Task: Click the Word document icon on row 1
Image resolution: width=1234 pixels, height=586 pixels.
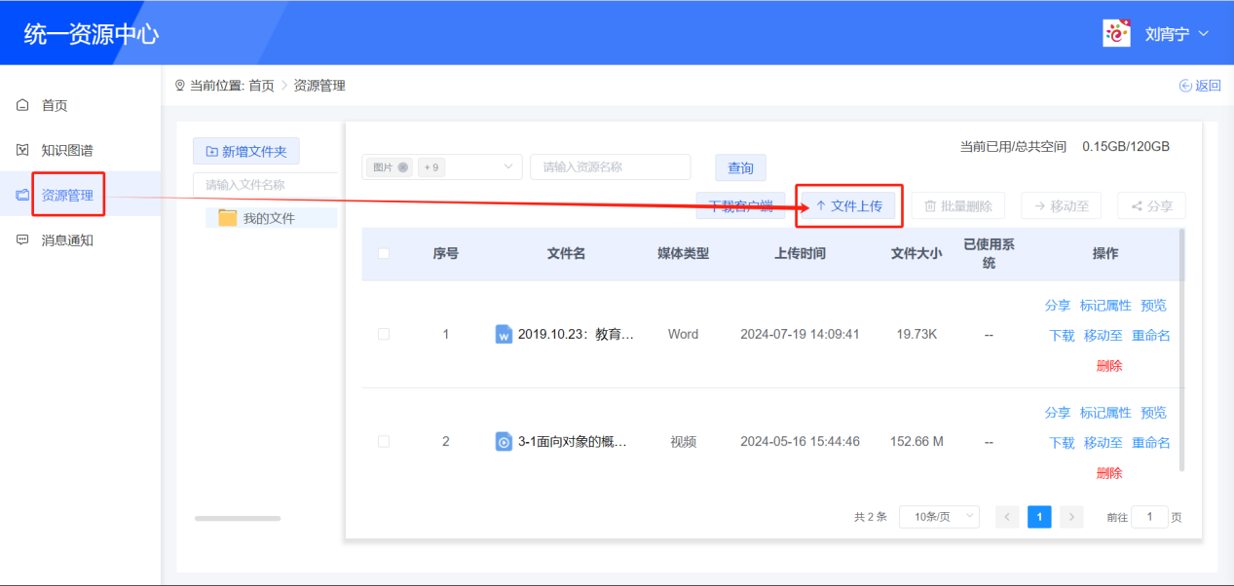Action: 504,334
